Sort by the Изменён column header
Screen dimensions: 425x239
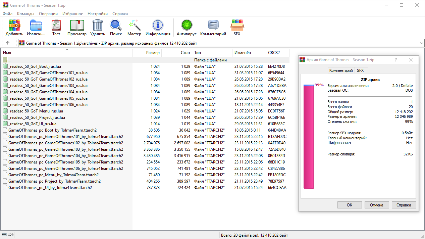[250, 53]
